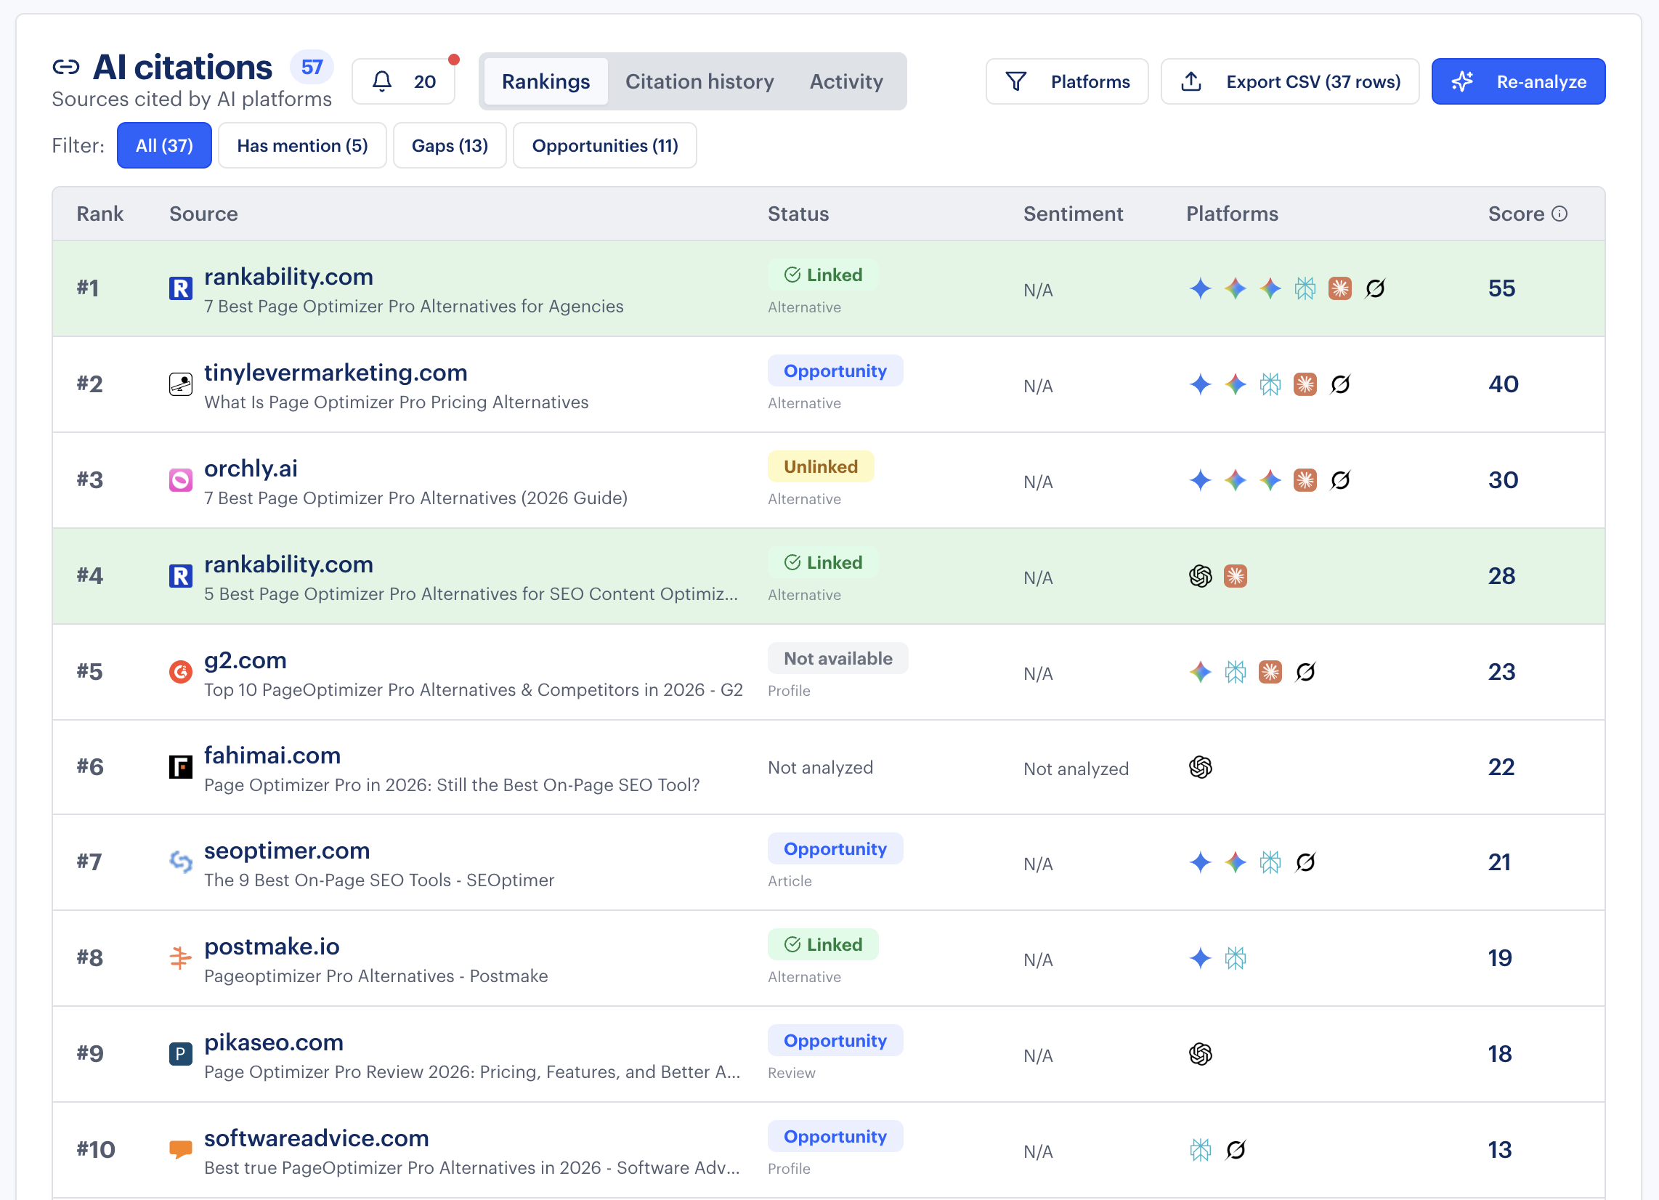The width and height of the screenshot is (1659, 1200).
Task: Open the Rankings tab
Action: (545, 81)
